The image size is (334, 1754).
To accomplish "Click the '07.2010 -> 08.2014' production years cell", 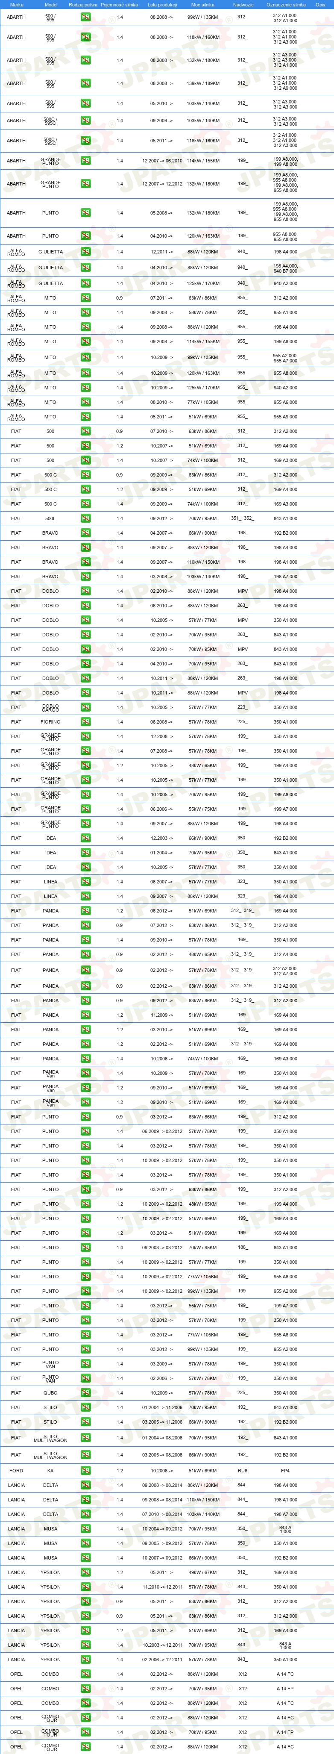I will [x=162, y=1514].
